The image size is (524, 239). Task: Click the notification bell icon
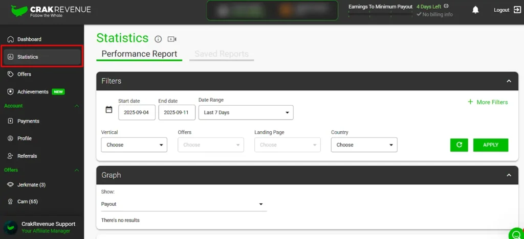pos(475,10)
